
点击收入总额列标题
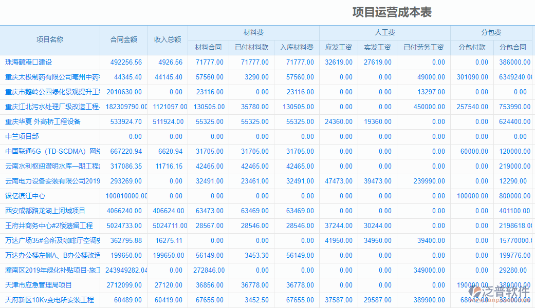[x=167, y=39]
